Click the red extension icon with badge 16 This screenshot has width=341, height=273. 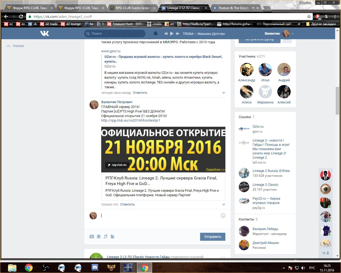(318, 17)
